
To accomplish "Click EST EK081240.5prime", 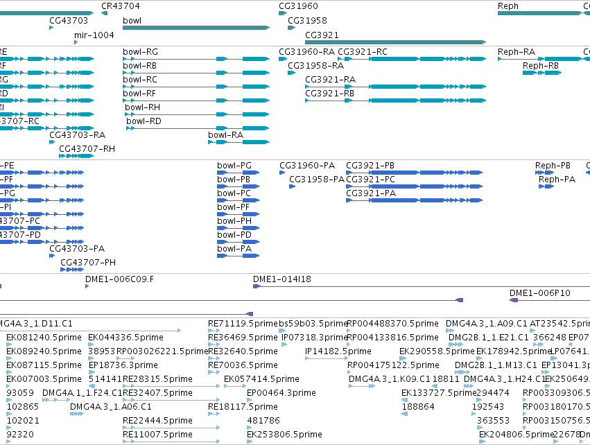I will [9, 344].
